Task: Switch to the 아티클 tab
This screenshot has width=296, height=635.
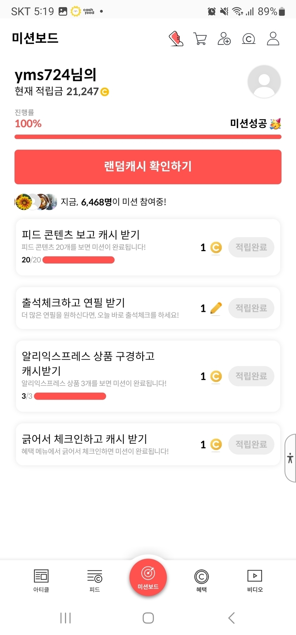Action: [x=41, y=580]
